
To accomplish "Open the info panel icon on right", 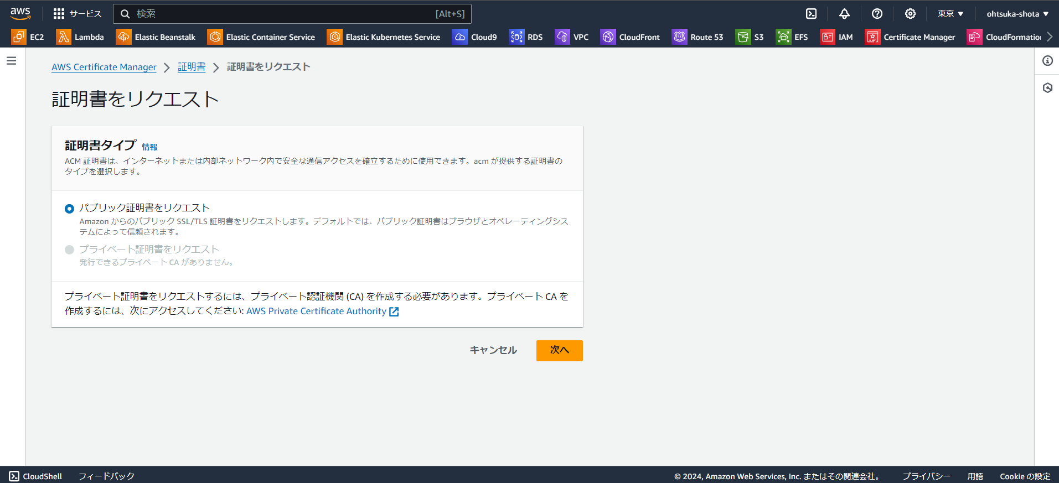I will point(1047,61).
